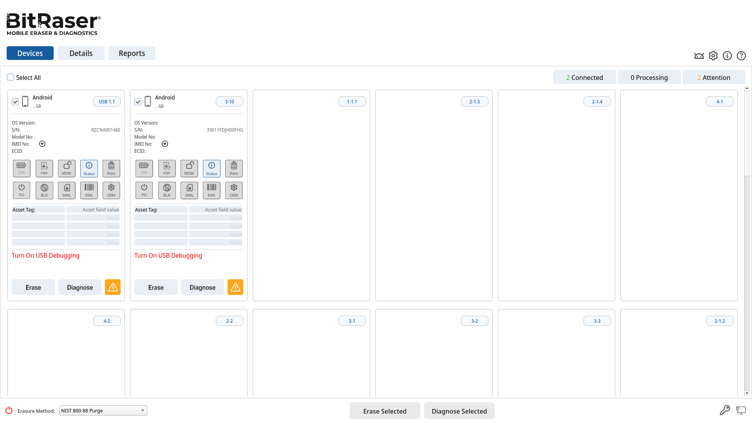Click the 3-10 port label

pos(230,101)
